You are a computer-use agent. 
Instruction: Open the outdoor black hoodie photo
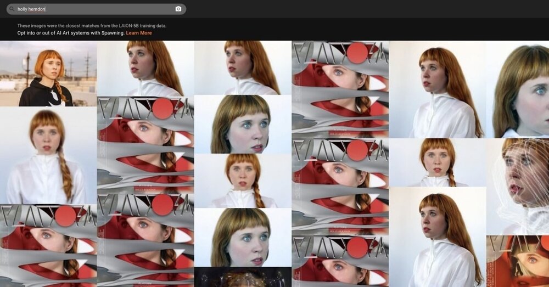point(48,74)
